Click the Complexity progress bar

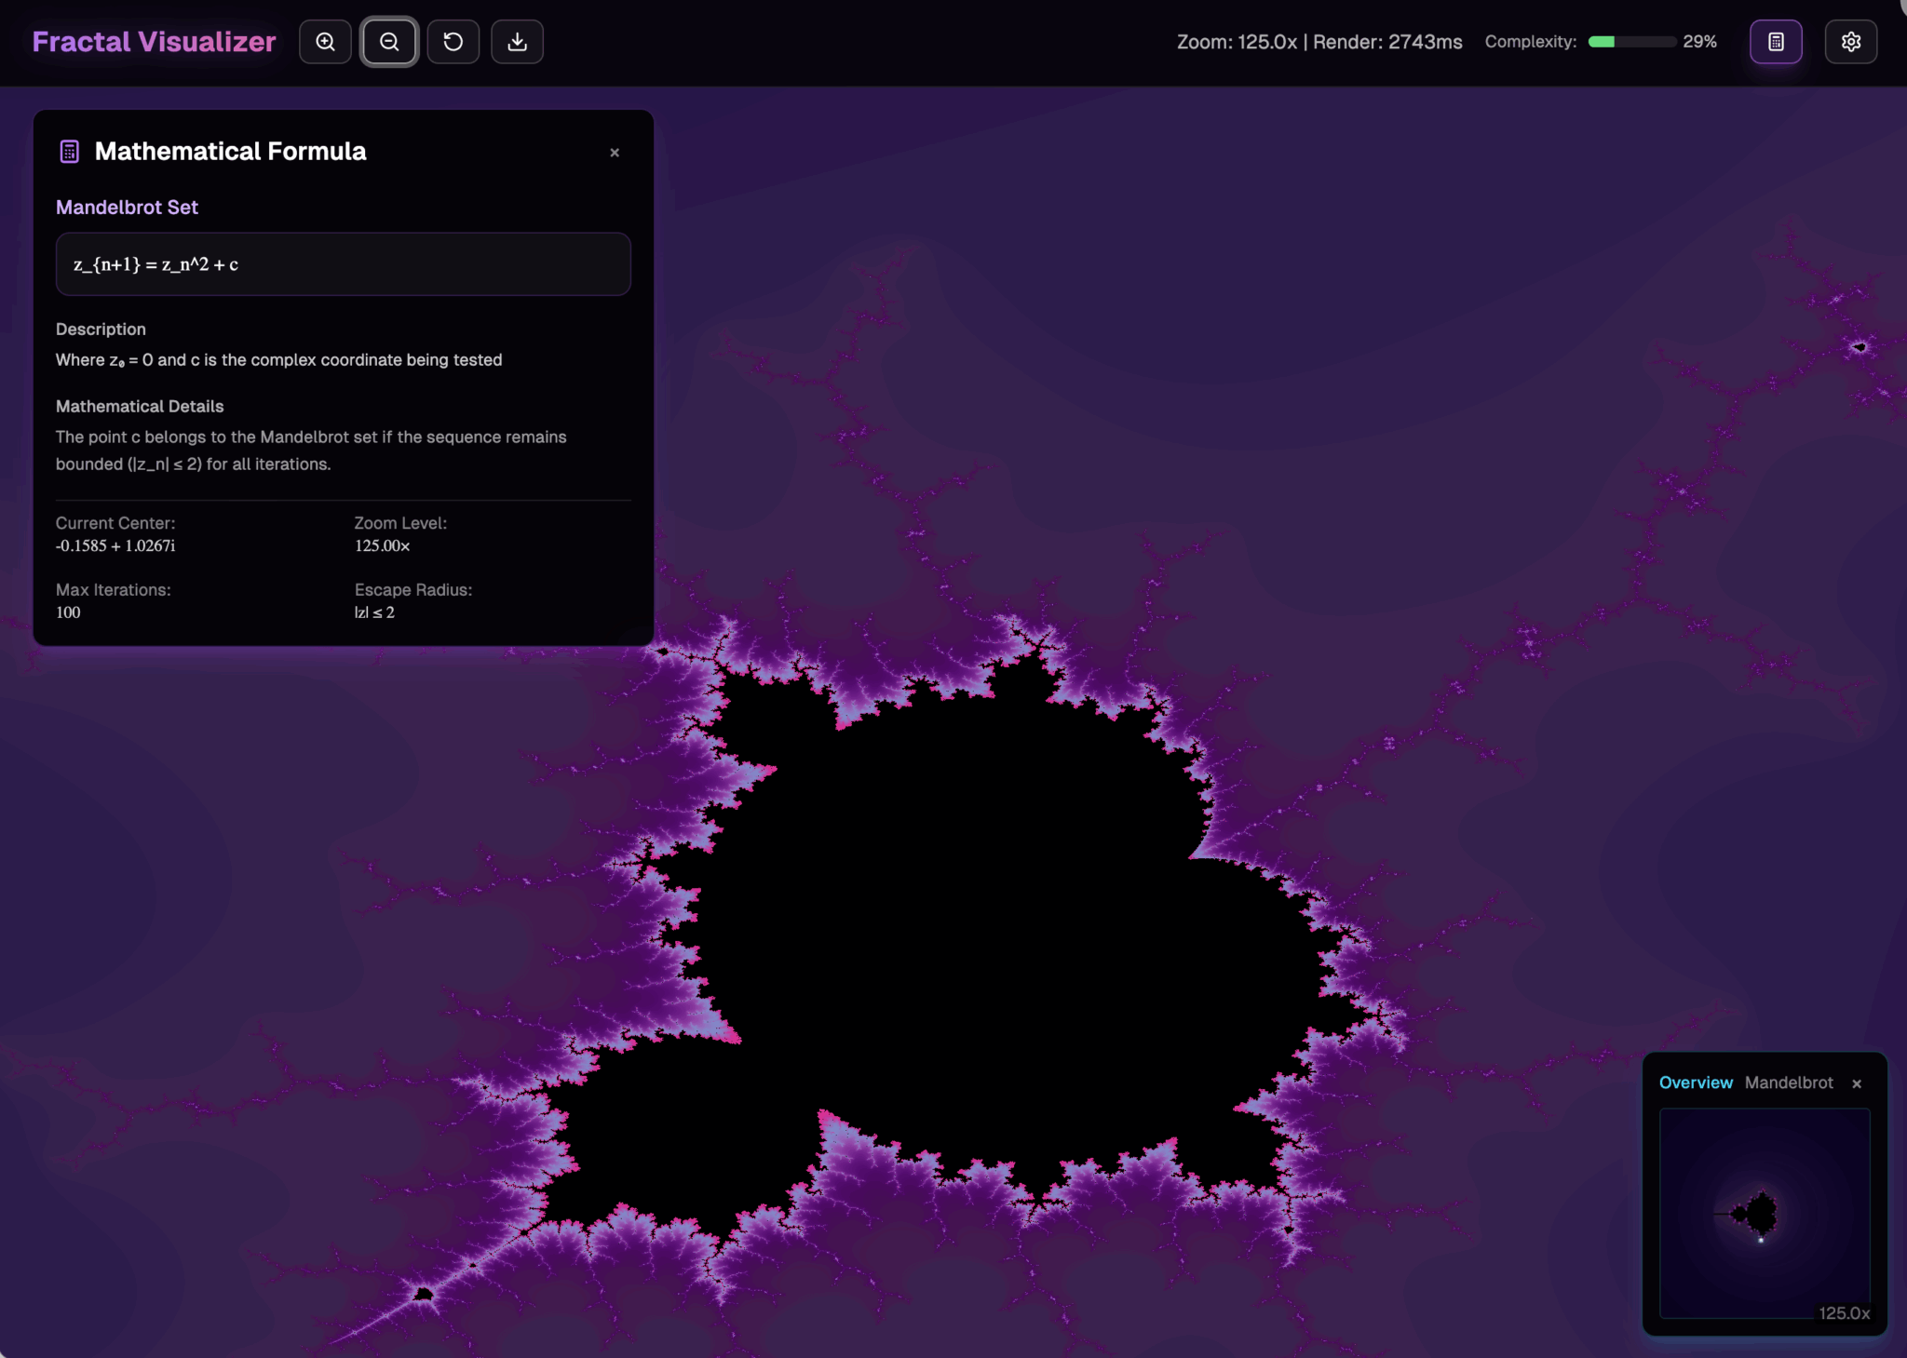pyautogui.click(x=1631, y=42)
